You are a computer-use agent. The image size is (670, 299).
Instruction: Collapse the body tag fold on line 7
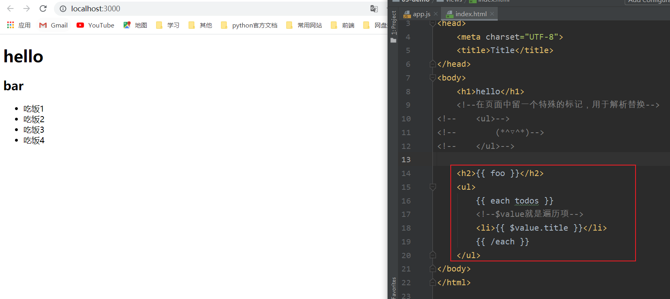pos(432,78)
